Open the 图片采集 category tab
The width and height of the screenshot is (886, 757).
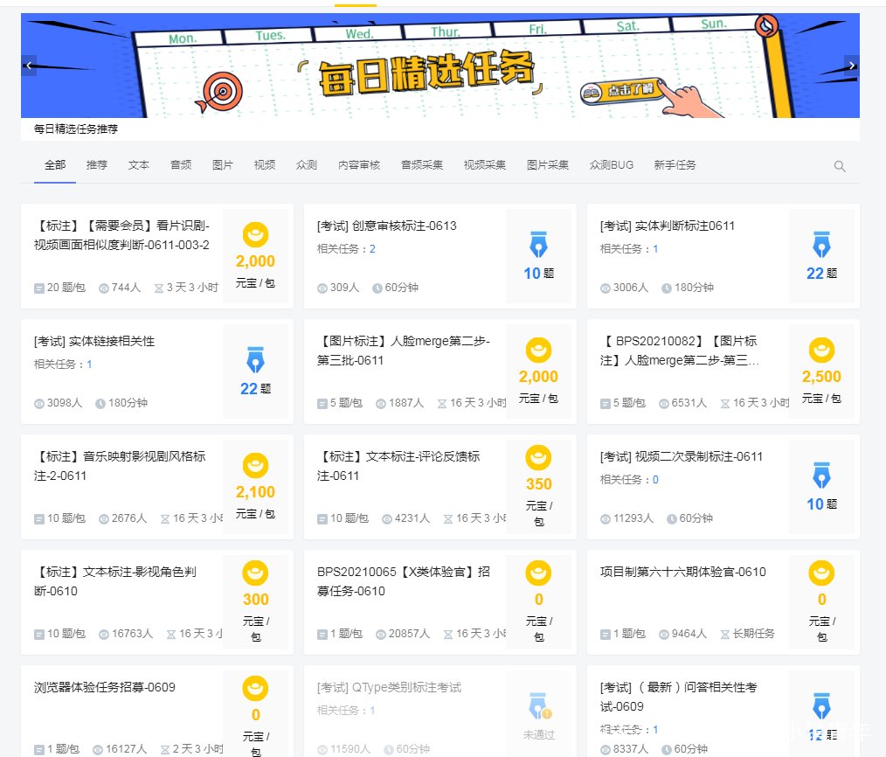tap(547, 164)
